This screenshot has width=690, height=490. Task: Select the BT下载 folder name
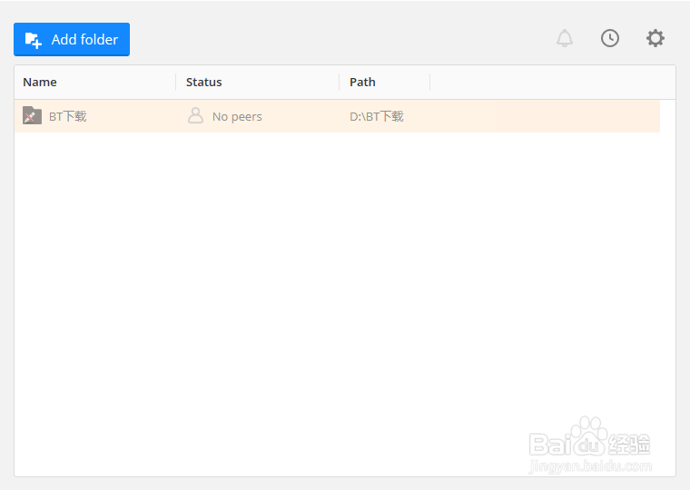[68, 116]
